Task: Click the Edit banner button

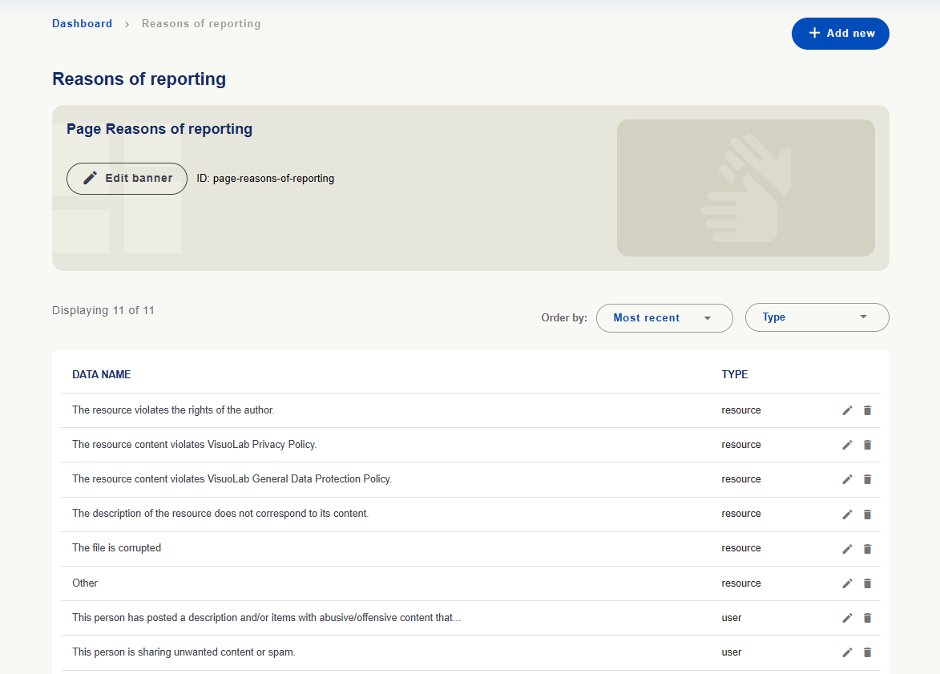Action: click(x=127, y=179)
